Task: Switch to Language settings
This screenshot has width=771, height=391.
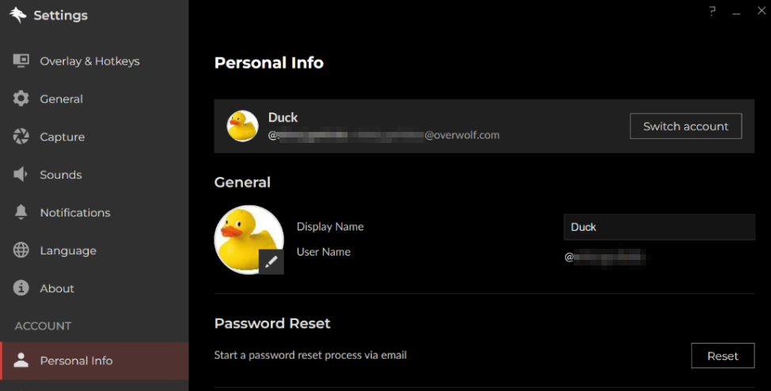Action: [94, 250]
